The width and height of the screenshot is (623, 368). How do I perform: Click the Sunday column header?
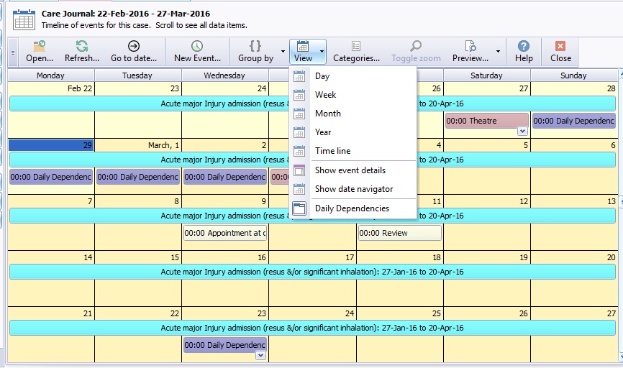(x=573, y=75)
